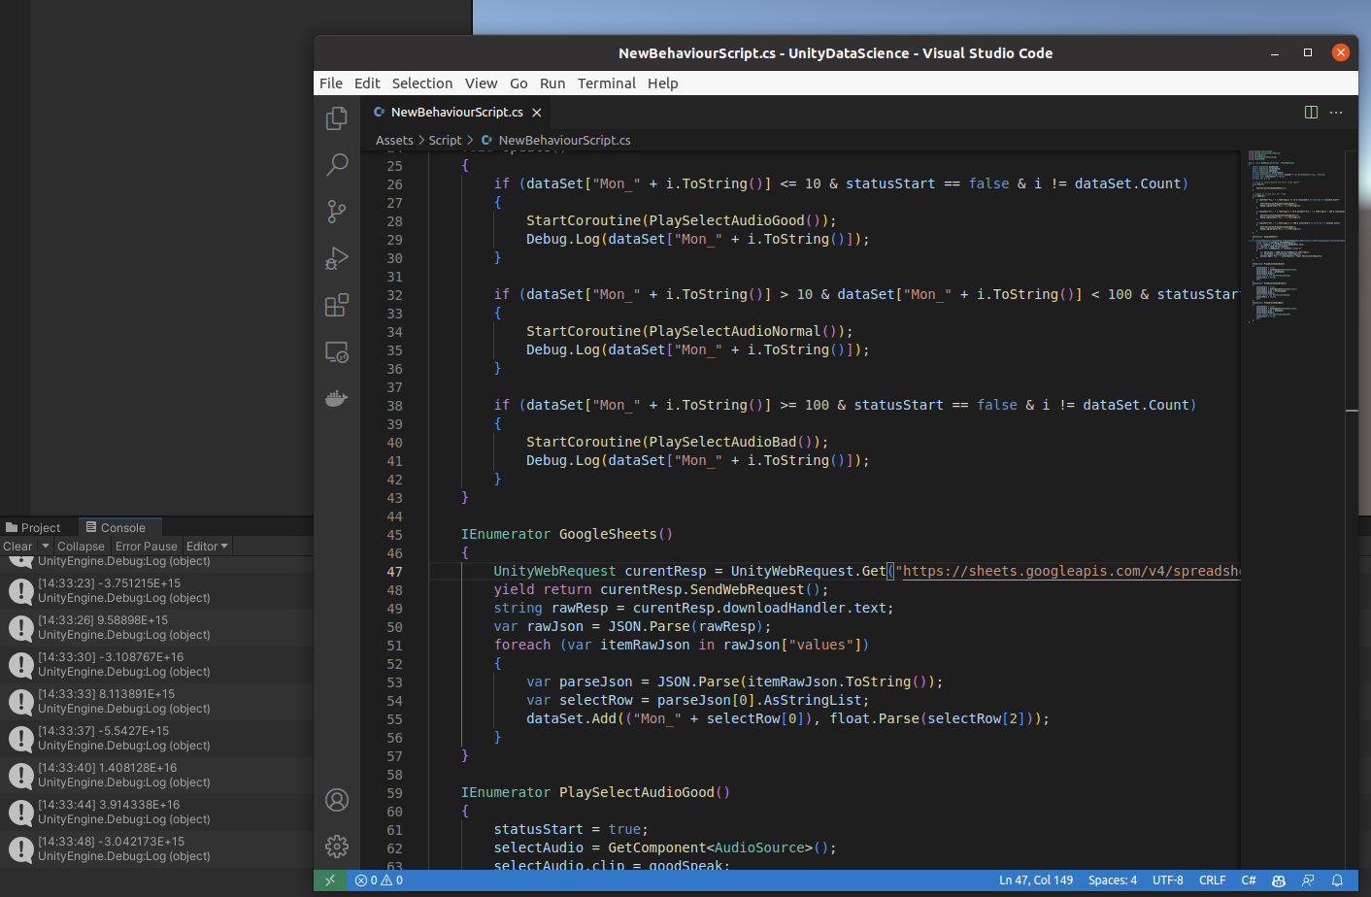Toggle Collapse in Unity Console
Image resolution: width=1371 pixels, height=897 pixels.
(81, 547)
